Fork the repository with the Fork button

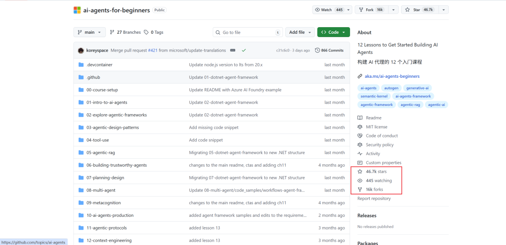point(372,10)
